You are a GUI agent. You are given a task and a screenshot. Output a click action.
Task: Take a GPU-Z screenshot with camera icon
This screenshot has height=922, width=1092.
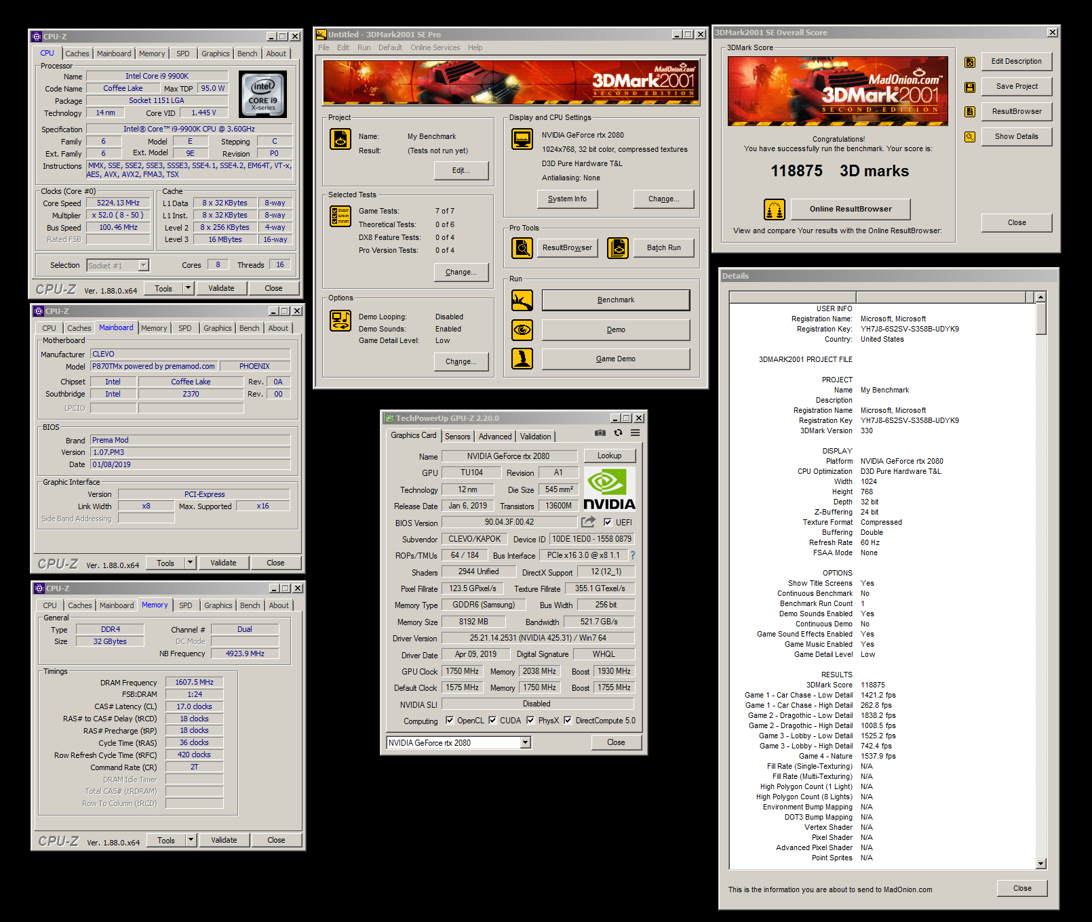600,433
